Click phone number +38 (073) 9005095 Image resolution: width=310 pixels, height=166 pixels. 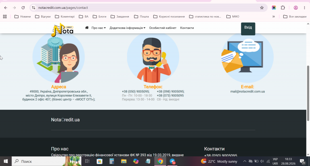pos(170,95)
